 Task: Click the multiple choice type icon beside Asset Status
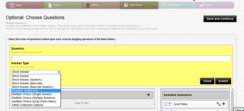(x=171, y=104)
